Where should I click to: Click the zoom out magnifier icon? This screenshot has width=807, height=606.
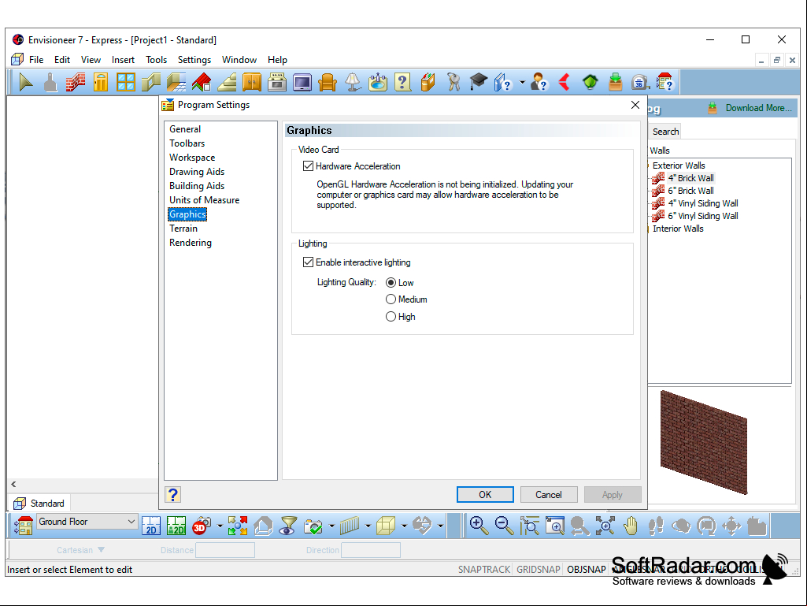tap(504, 526)
